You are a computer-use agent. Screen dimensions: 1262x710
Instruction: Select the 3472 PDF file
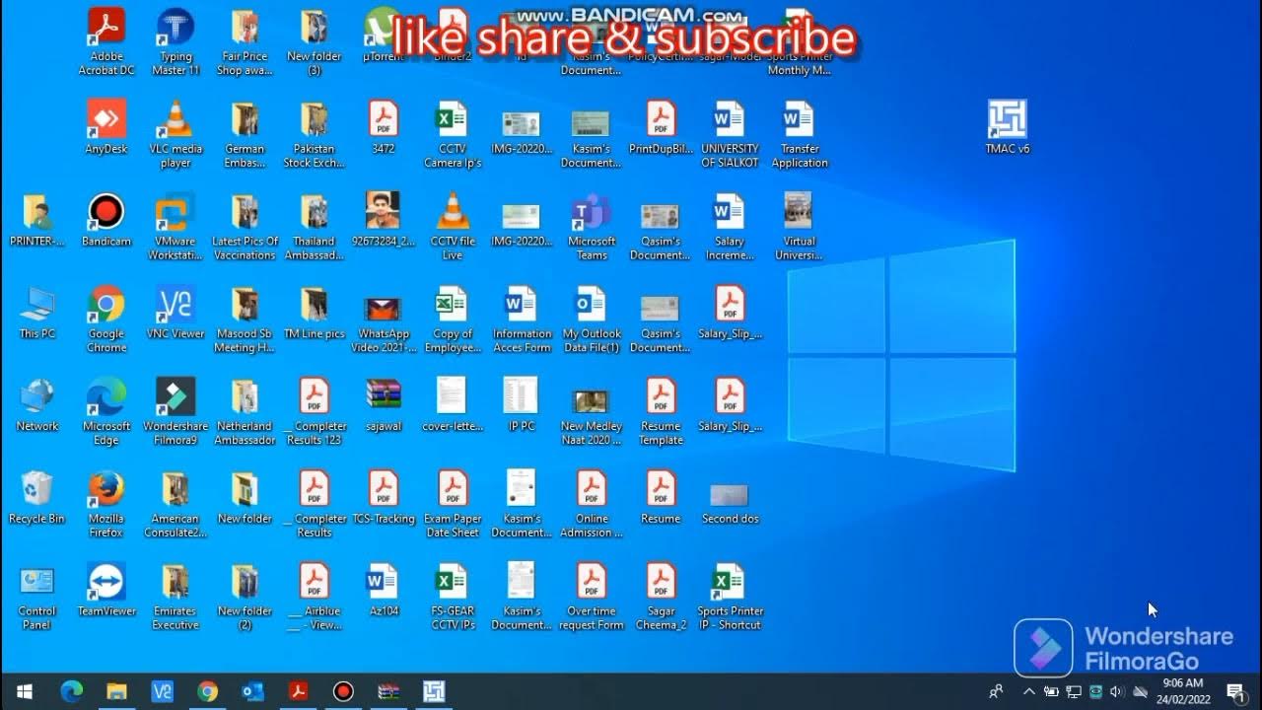[x=384, y=127]
